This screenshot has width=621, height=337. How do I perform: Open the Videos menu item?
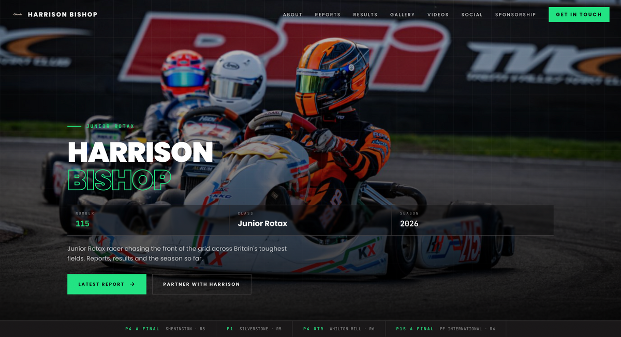438,14
